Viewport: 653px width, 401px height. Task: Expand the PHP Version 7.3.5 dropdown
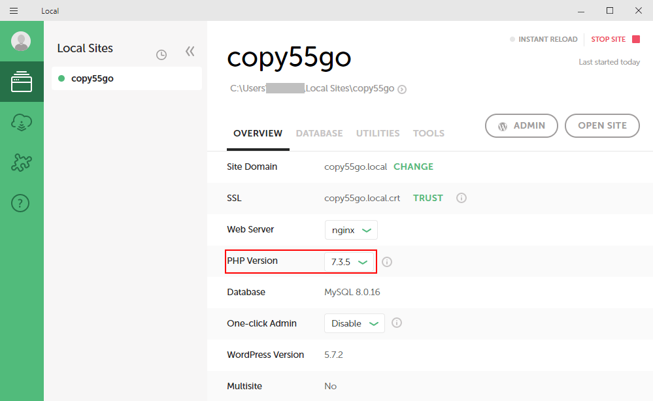tap(350, 262)
